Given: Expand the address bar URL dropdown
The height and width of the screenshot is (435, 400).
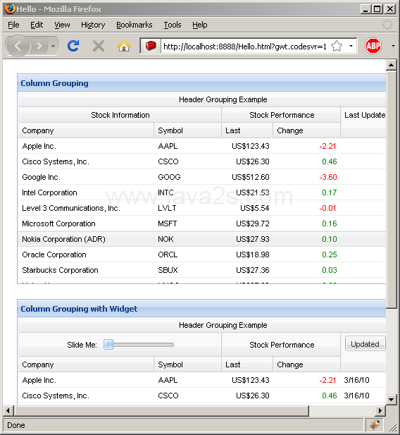Looking at the screenshot, I should pyautogui.click(x=351, y=46).
